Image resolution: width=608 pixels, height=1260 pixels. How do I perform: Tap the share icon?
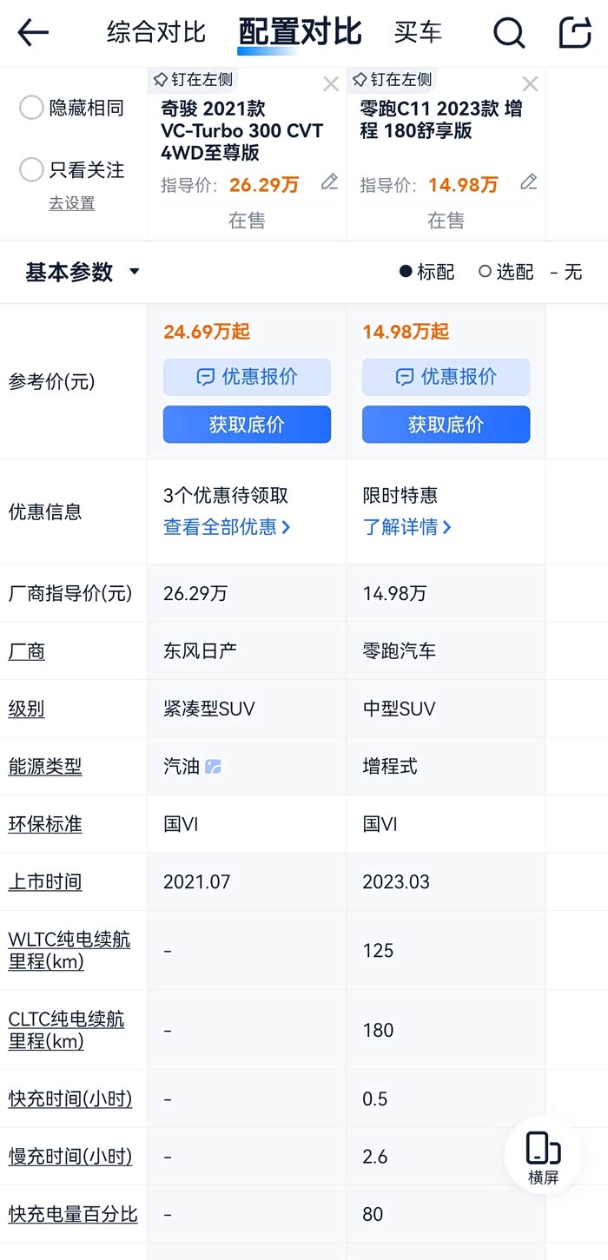pos(574,33)
